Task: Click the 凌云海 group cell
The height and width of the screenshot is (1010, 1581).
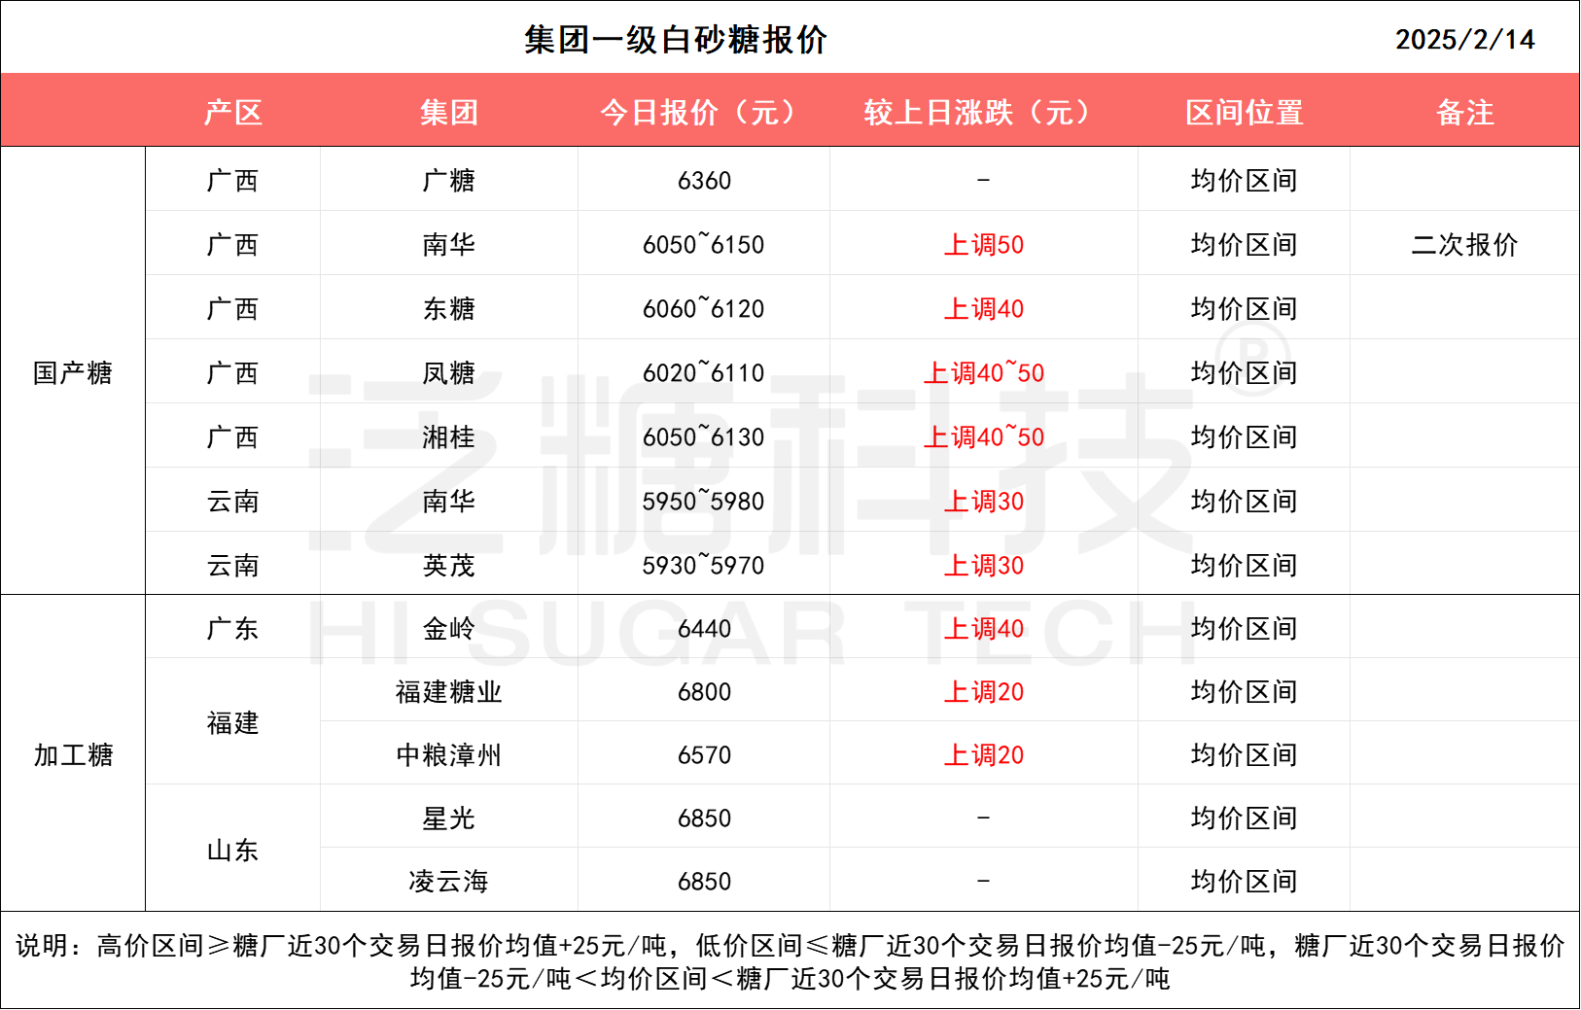Action: click(448, 882)
